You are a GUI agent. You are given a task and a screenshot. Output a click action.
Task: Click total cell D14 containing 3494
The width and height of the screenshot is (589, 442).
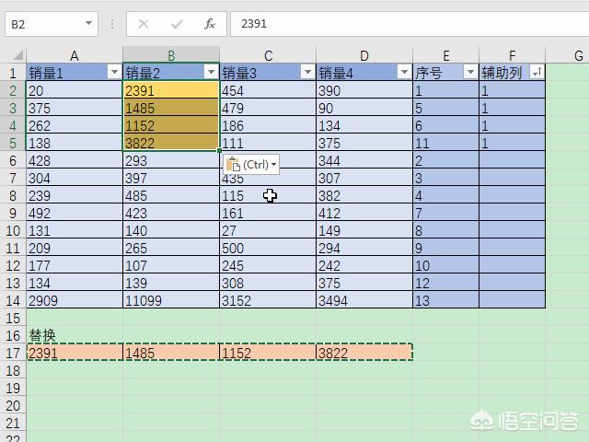tap(364, 301)
